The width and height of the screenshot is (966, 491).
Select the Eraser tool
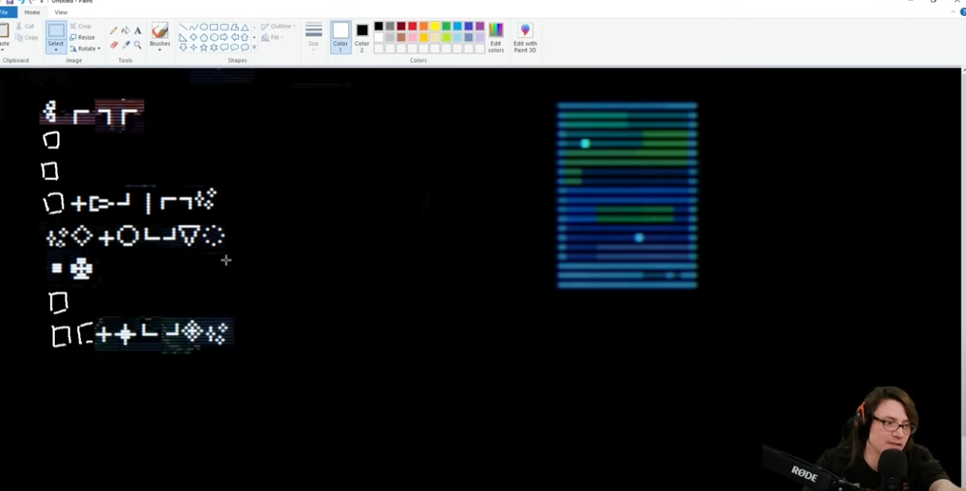pyautogui.click(x=114, y=45)
